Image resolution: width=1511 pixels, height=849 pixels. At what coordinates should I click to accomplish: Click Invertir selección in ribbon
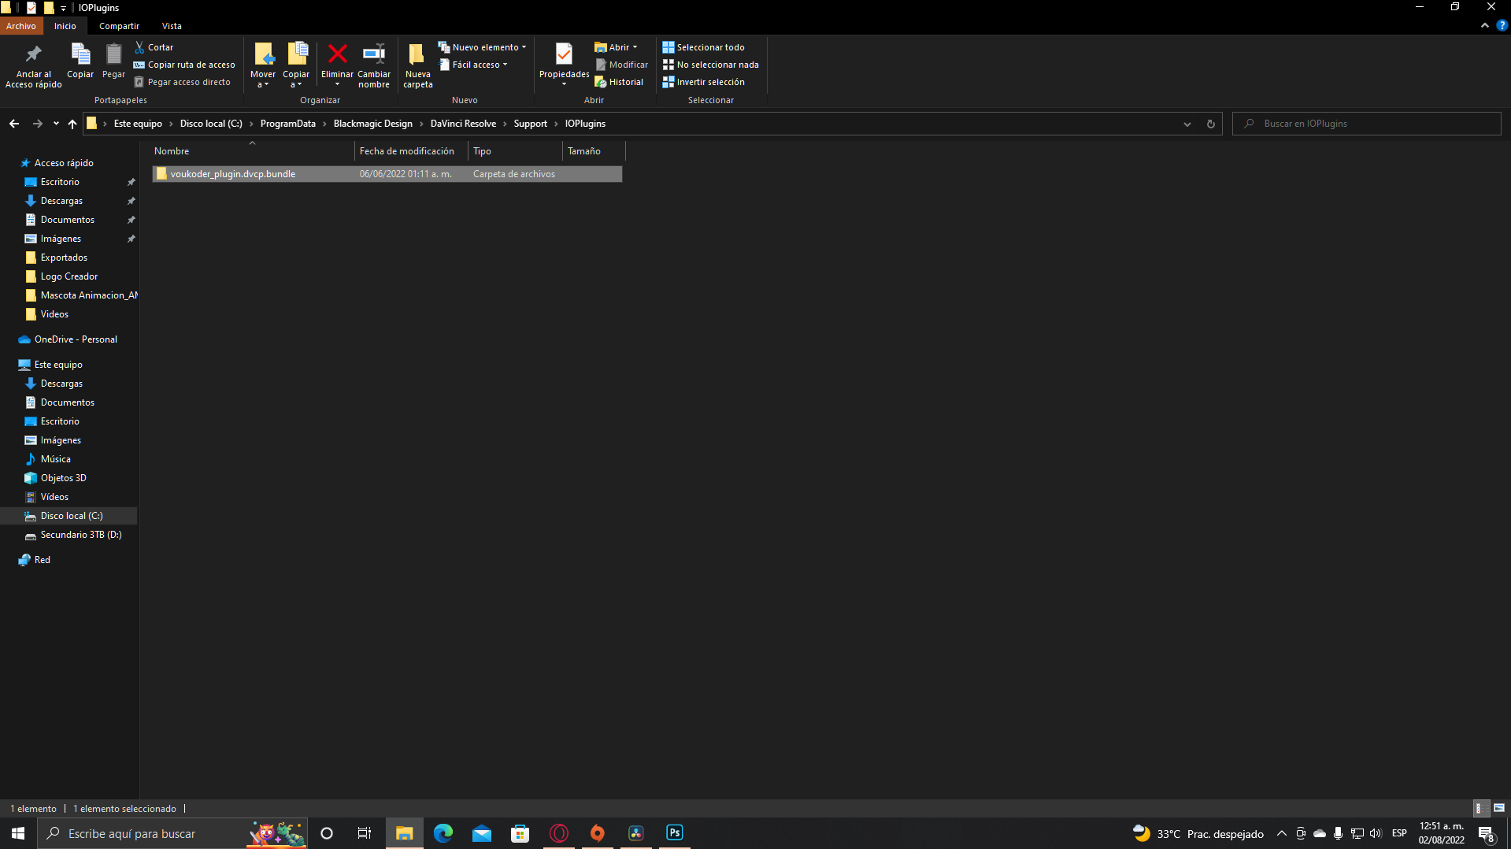point(703,82)
